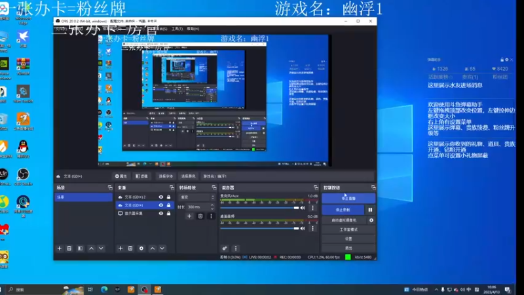Click the text input field showing 游戏名

coord(287,176)
